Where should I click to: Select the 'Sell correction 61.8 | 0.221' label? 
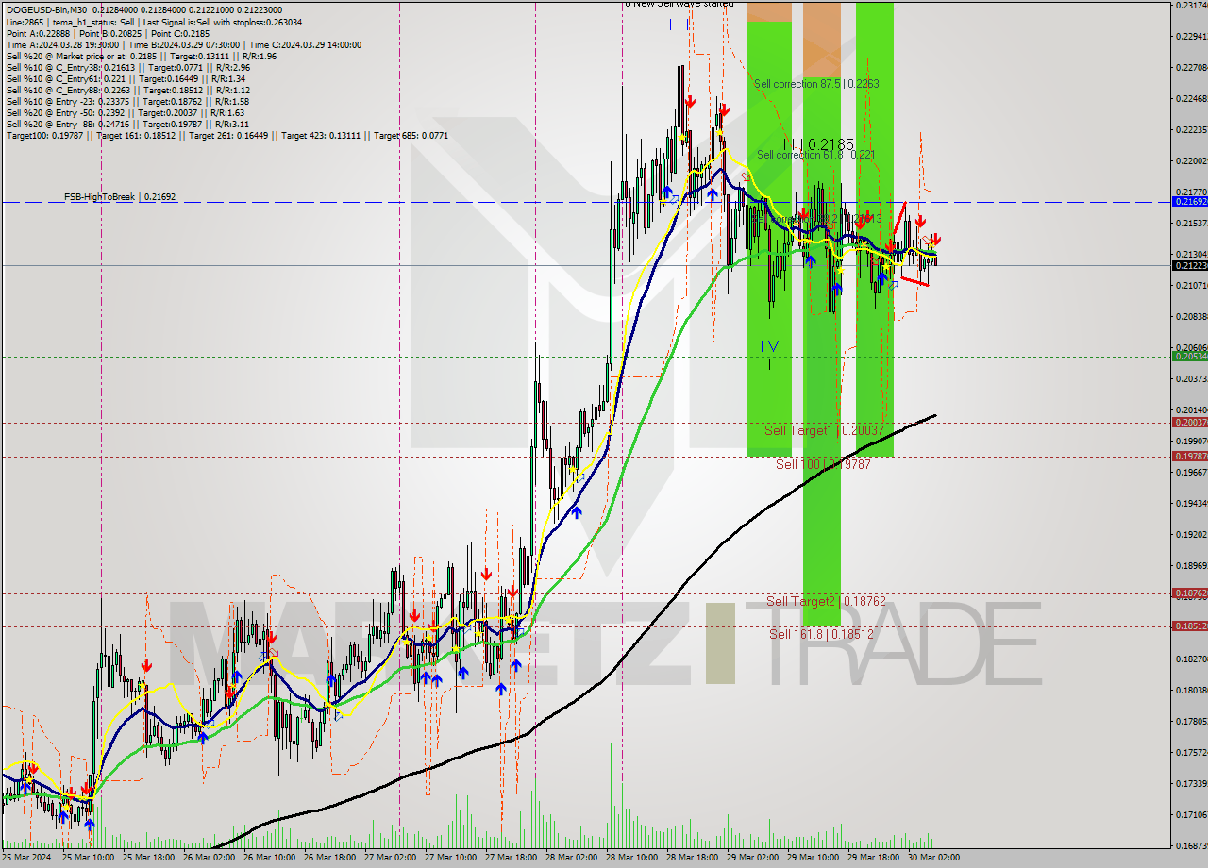[815, 155]
